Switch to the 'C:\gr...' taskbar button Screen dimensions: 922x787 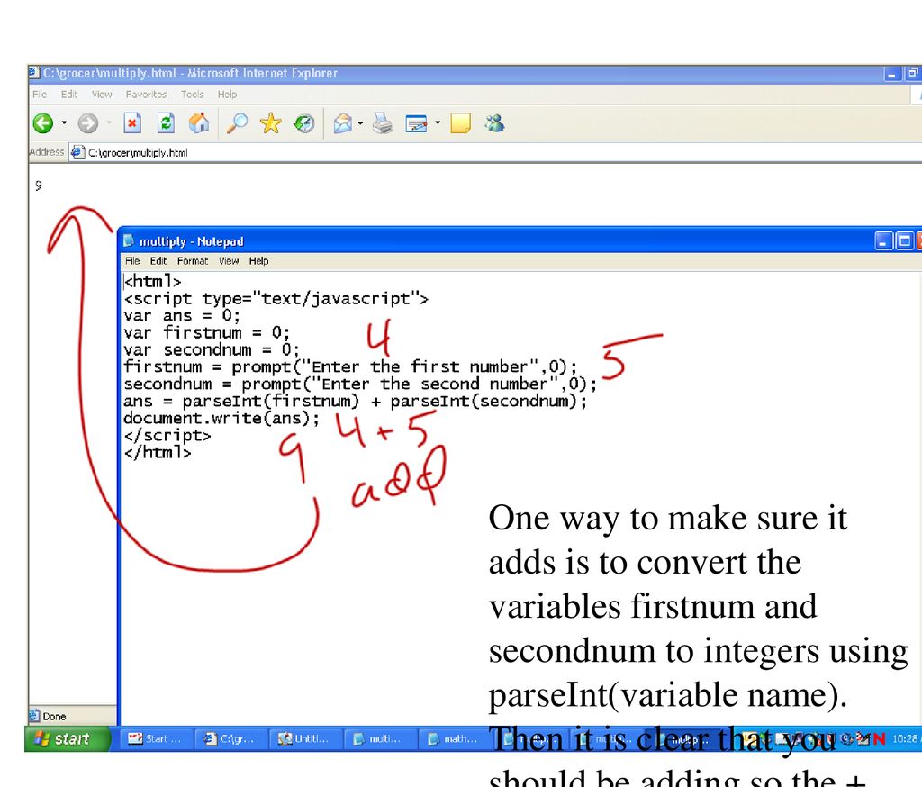click(231, 738)
